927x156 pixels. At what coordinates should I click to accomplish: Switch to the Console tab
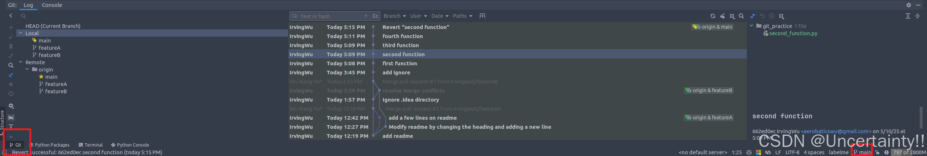pyautogui.click(x=52, y=5)
